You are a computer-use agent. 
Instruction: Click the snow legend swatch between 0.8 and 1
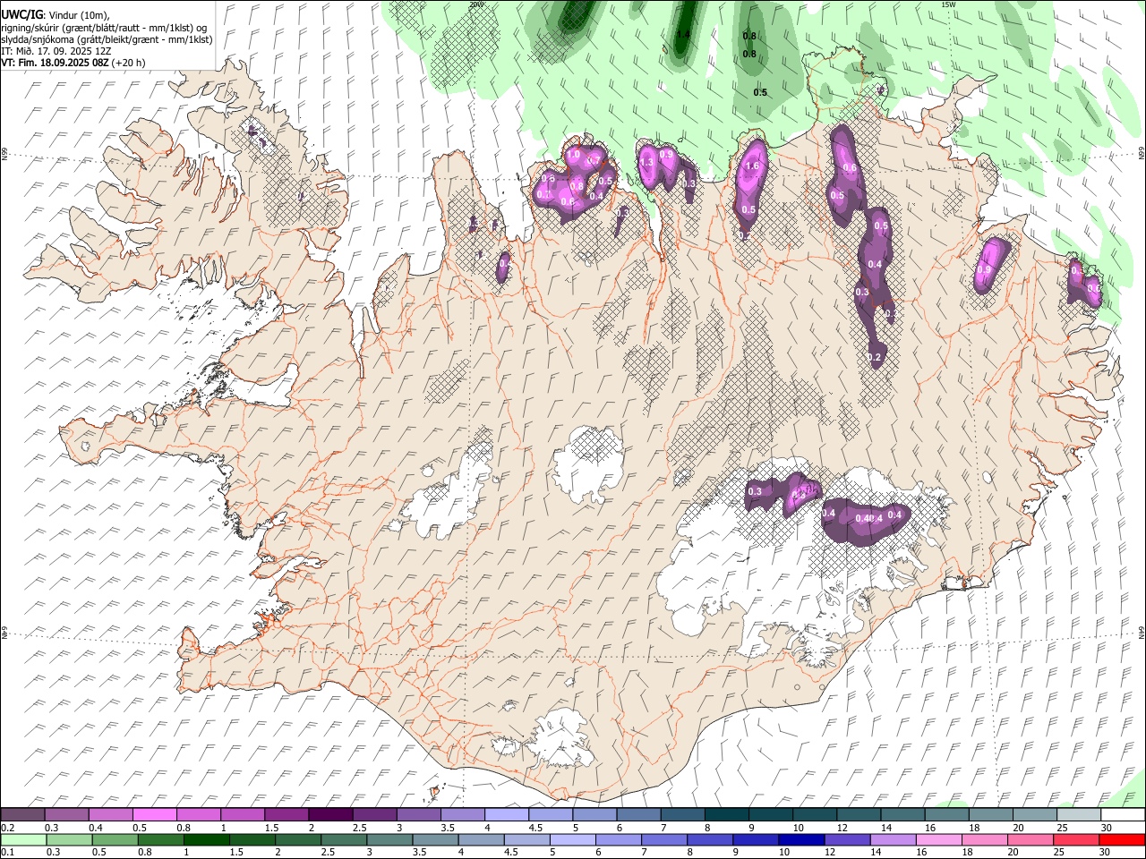coord(199,814)
